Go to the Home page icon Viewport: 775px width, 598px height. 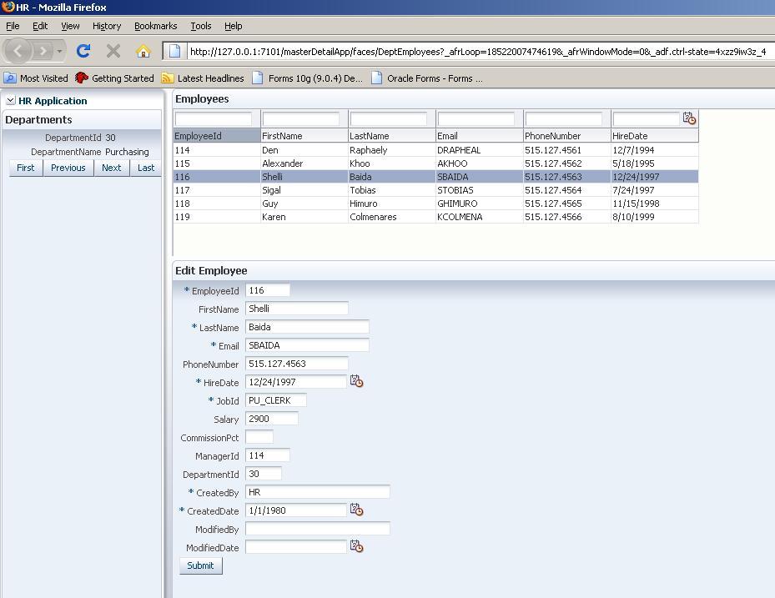[x=143, y=51]
